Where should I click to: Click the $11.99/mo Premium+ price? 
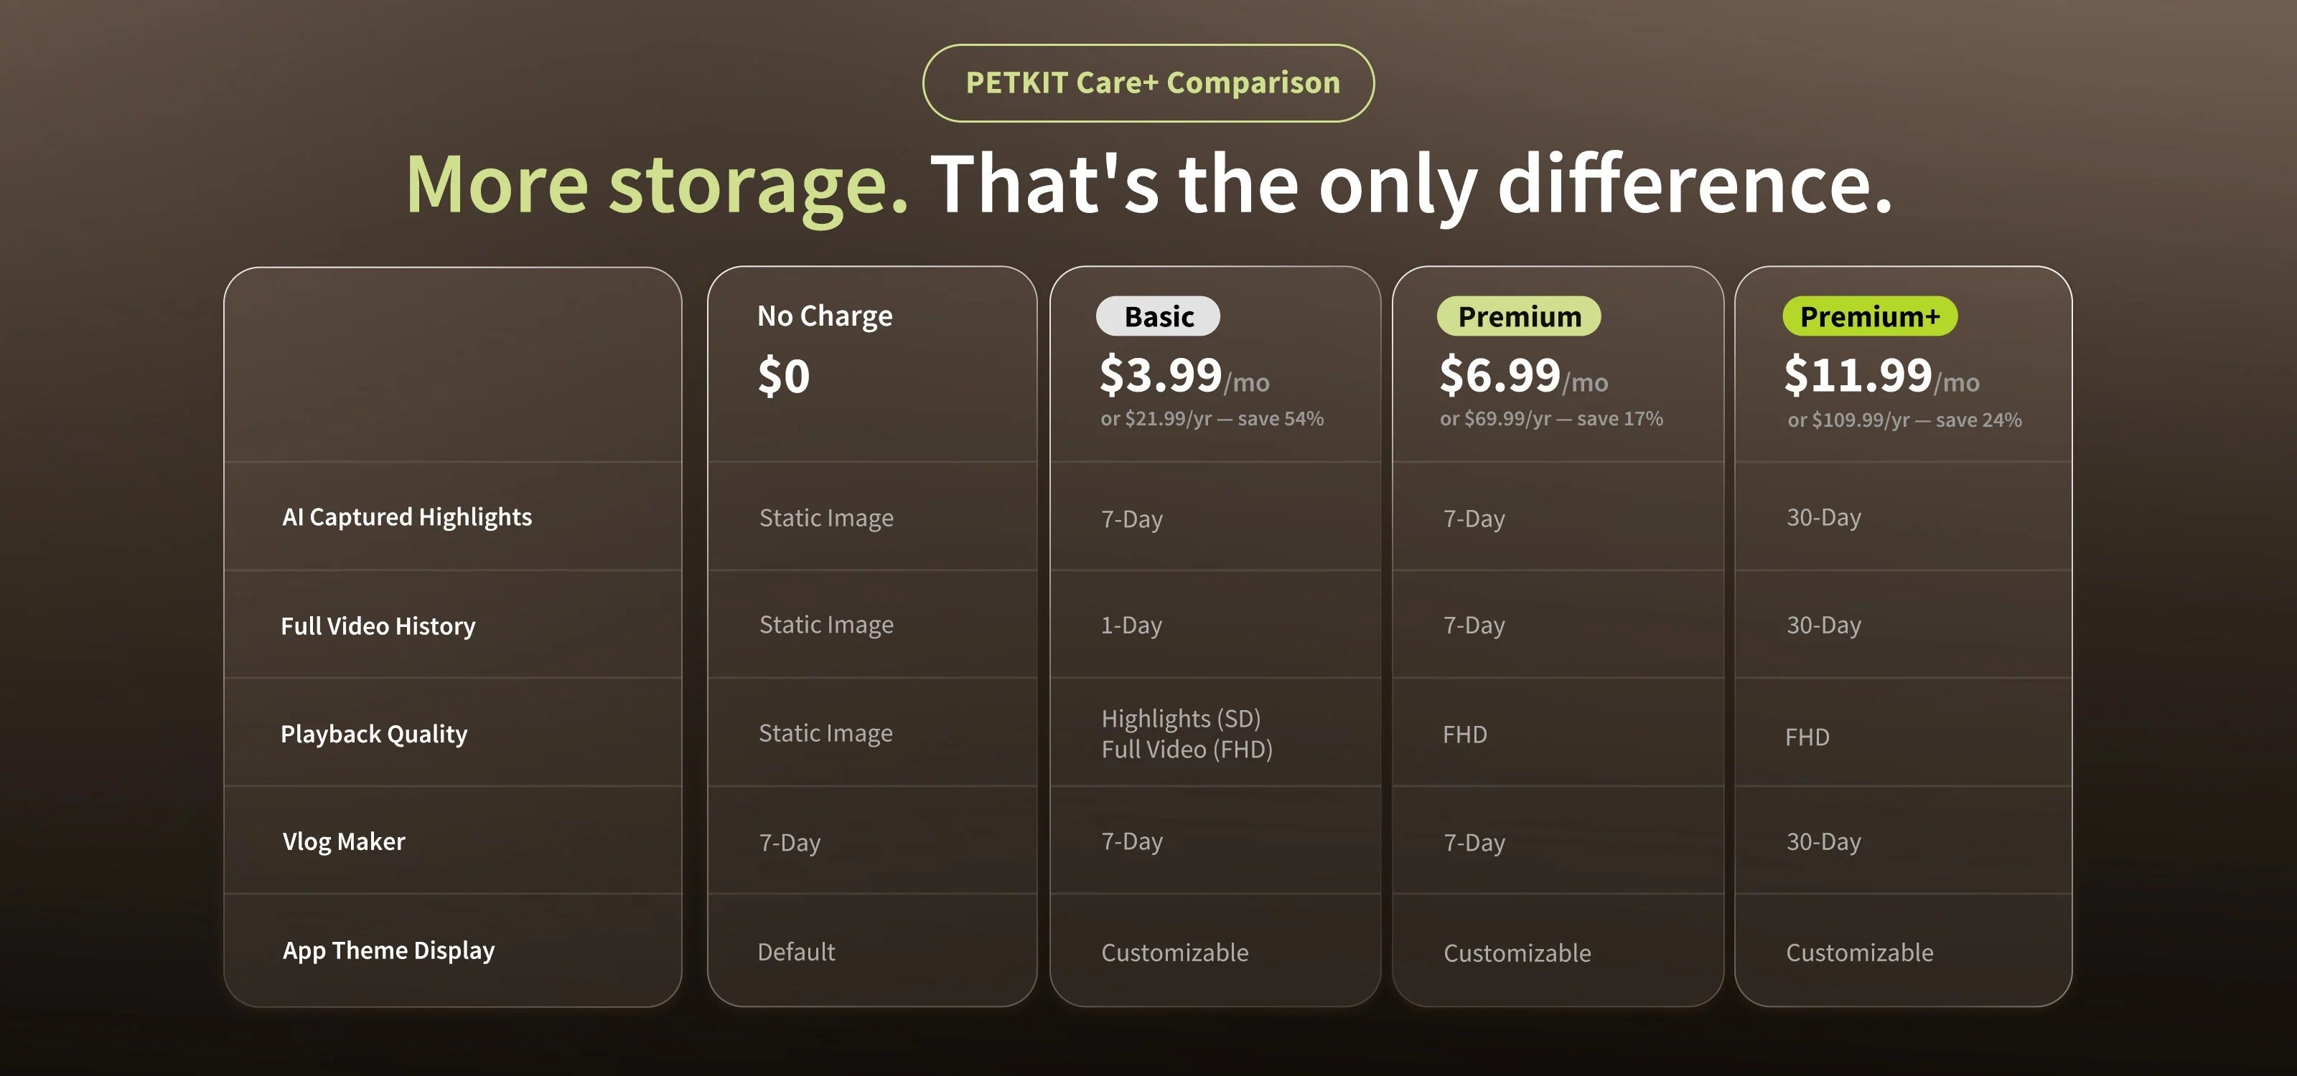(1881, 375)
